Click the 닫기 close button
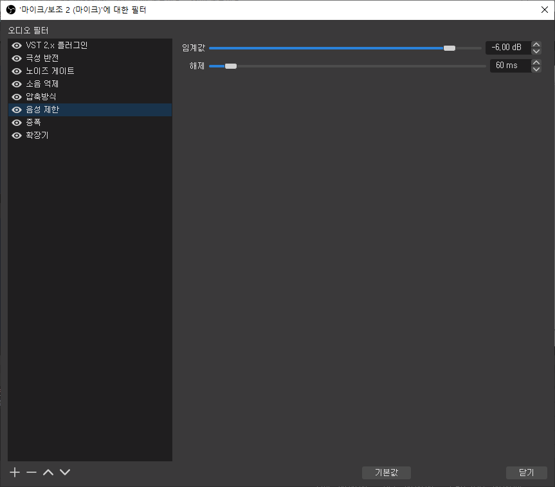The width and height of the screenshot is (555, 487). [526, 472]
